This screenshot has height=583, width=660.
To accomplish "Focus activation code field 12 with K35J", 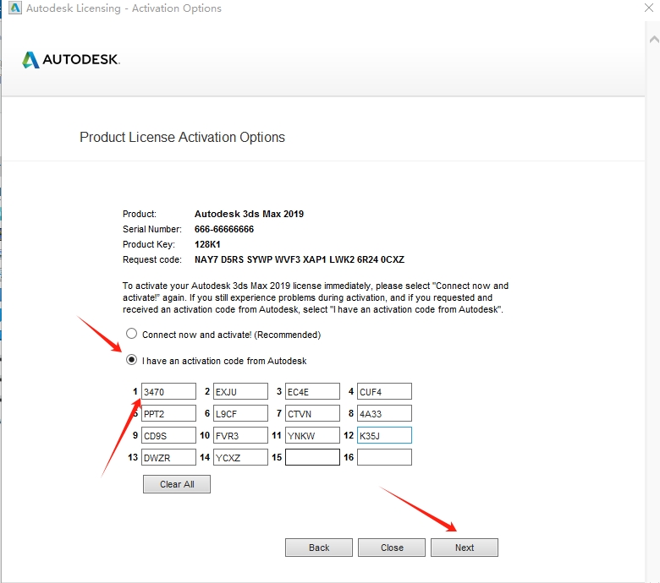I will (x=384, y=435).
